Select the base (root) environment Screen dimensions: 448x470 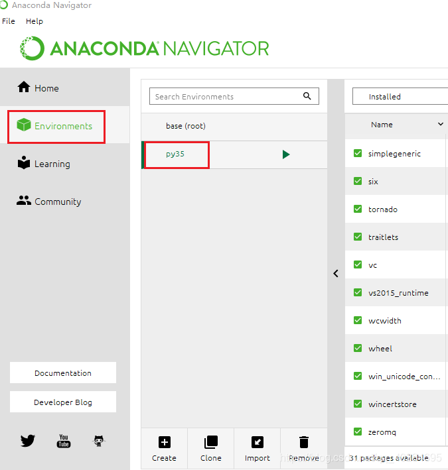(234, 126)
